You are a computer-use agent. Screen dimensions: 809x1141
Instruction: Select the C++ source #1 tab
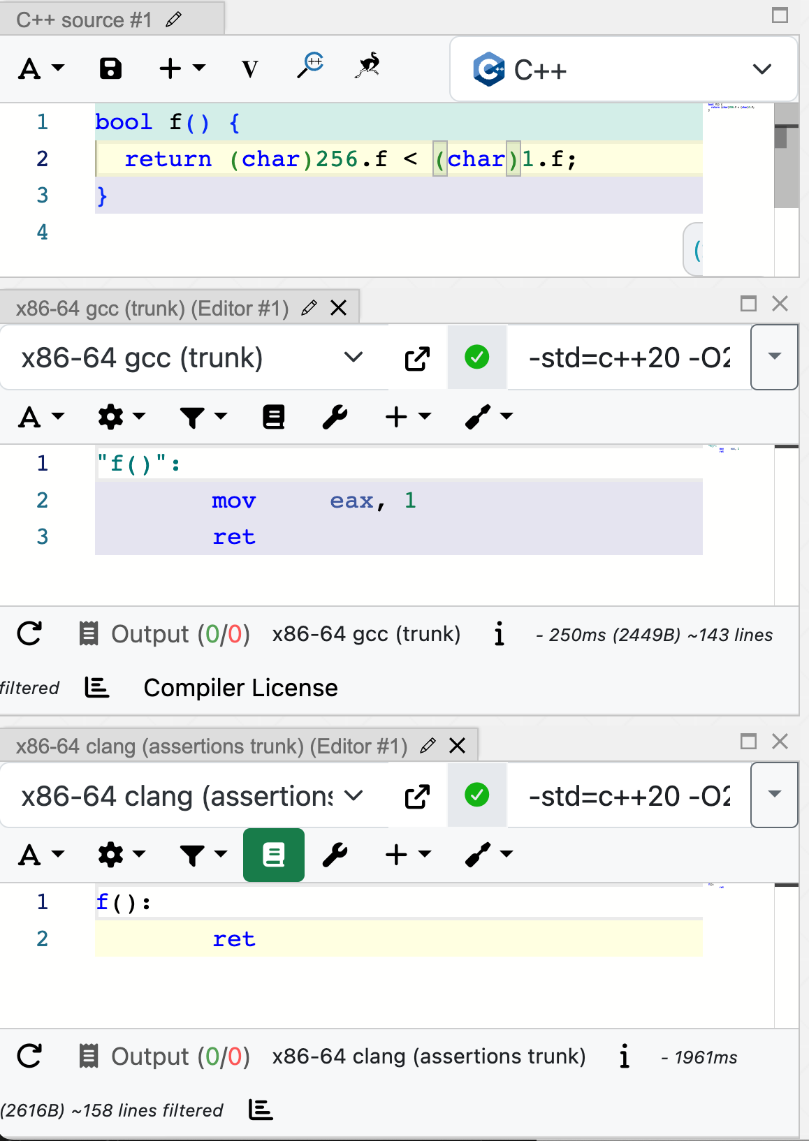84,20
